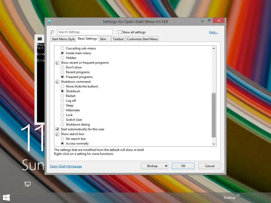Uncheck Start automatically for this user
Viewport: 271px width, 203px height.
57,129
